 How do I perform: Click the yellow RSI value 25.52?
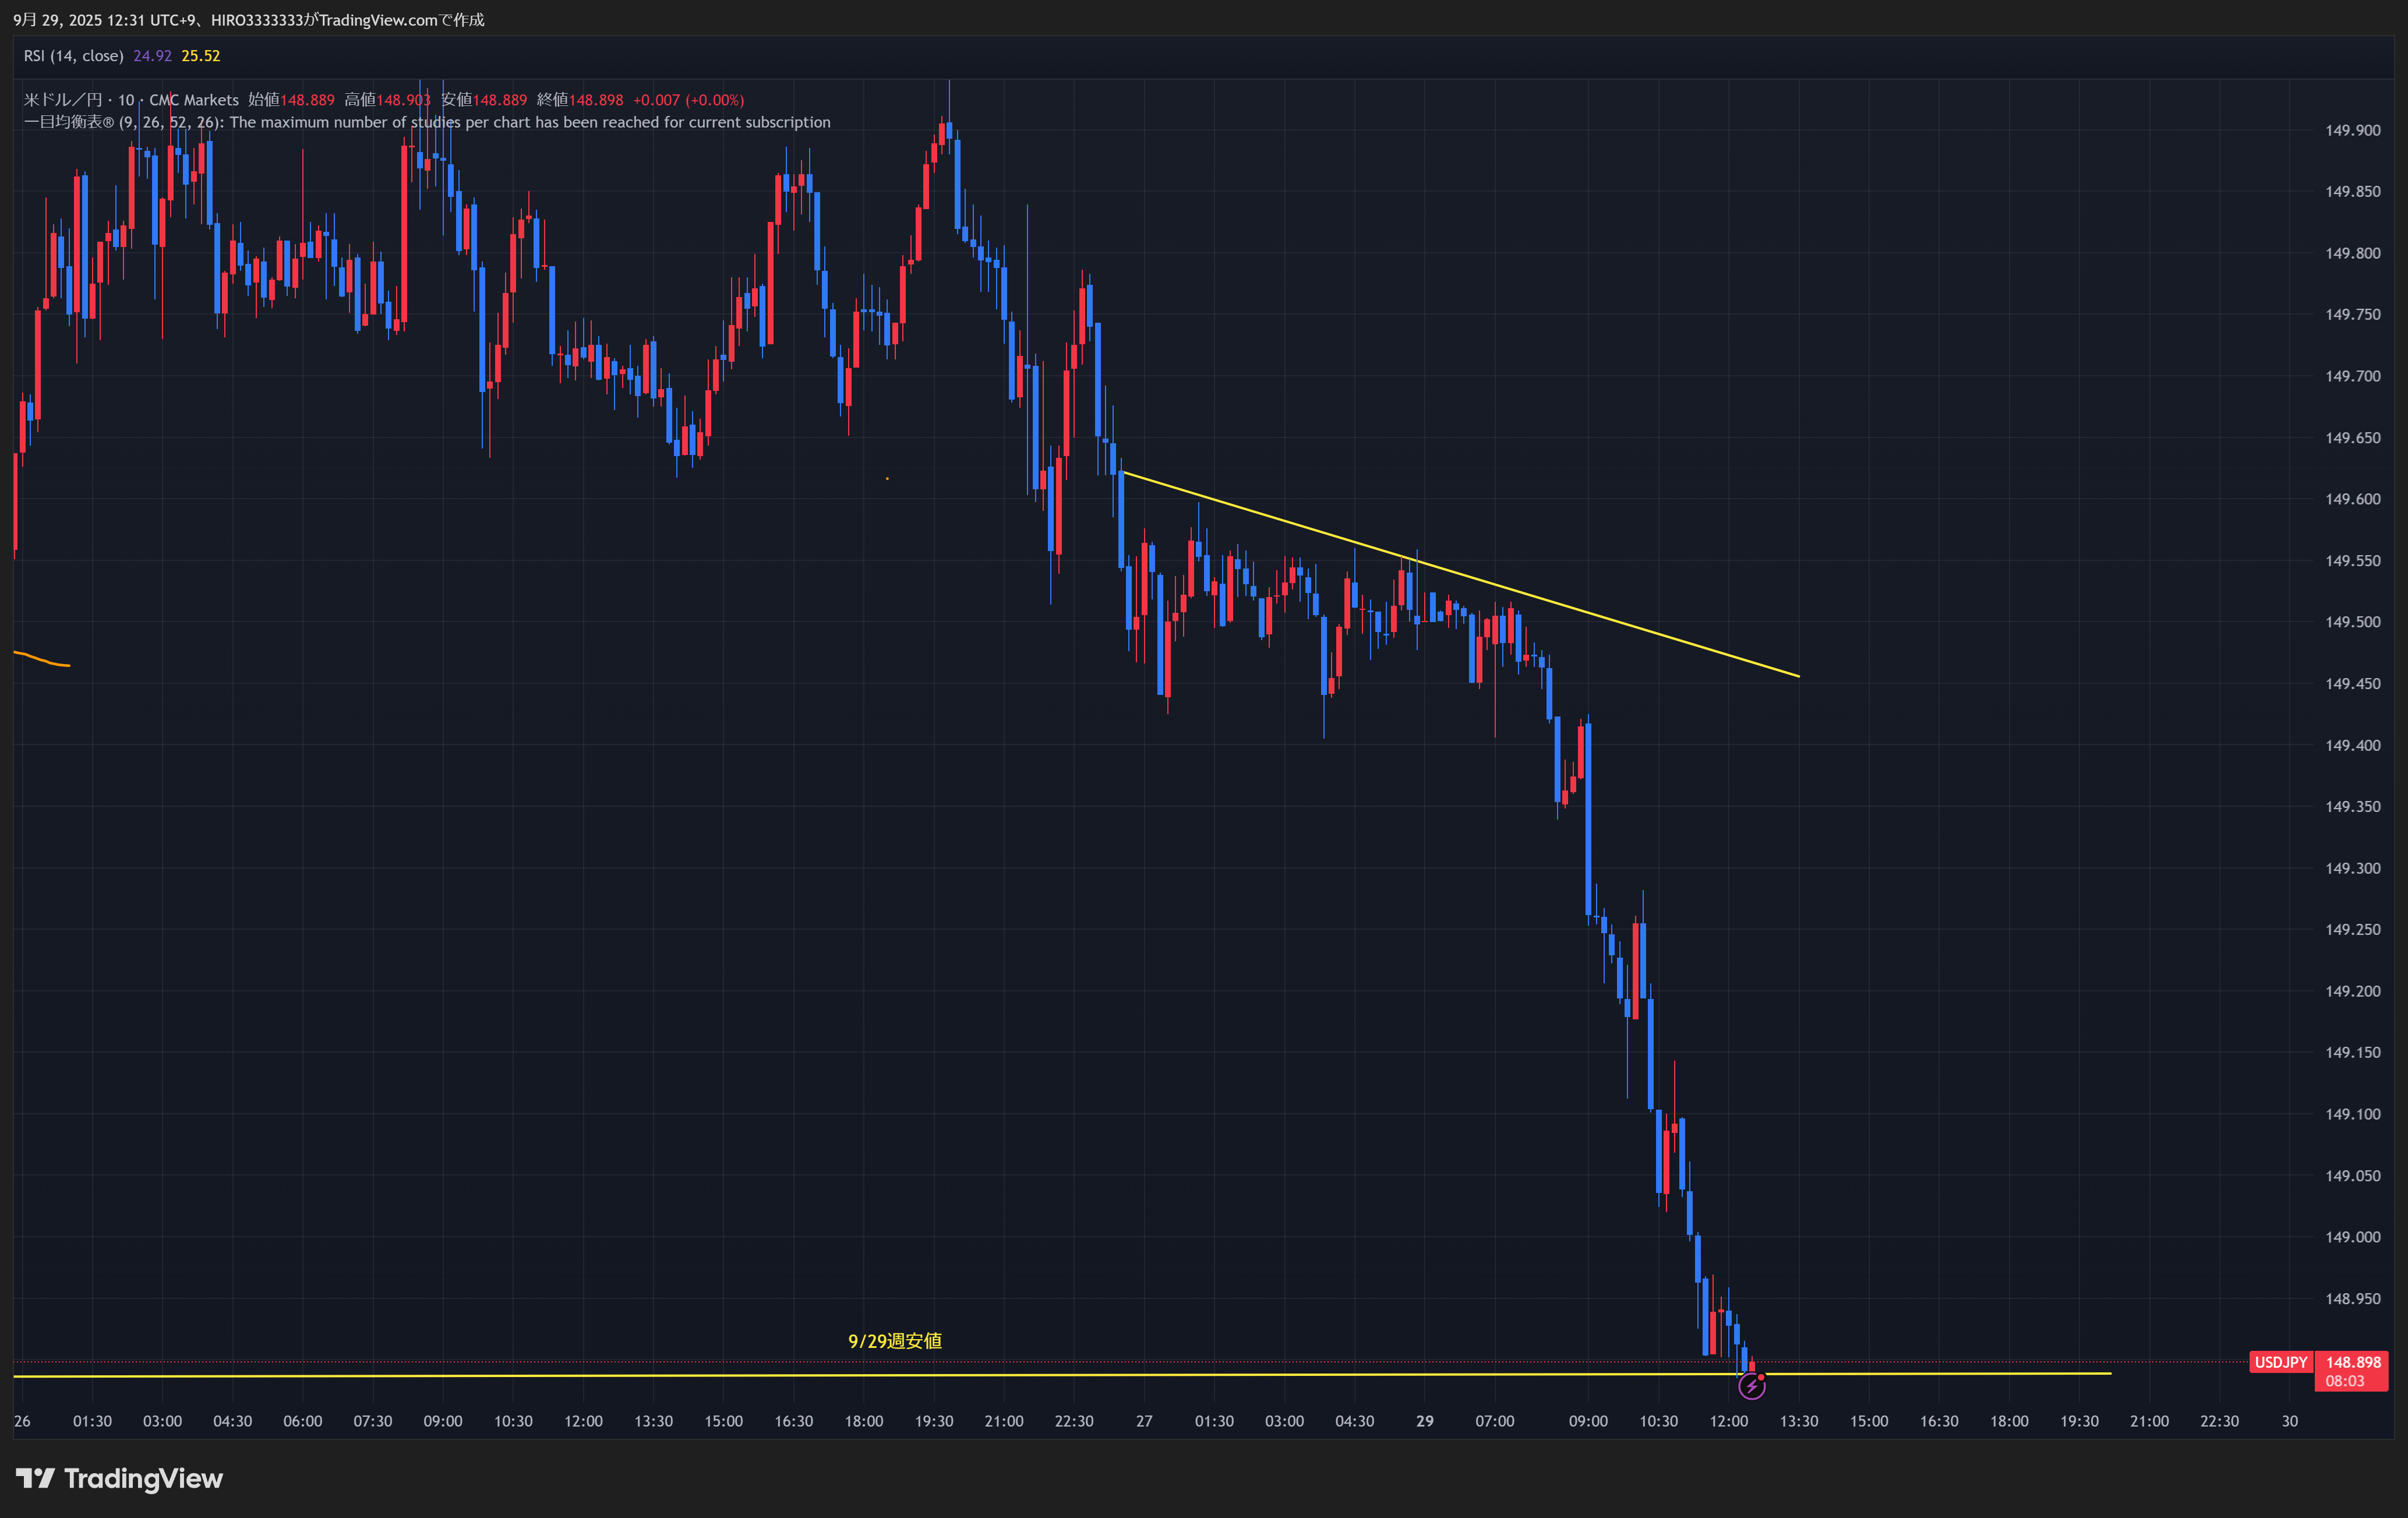pyautogui.click(x=200, y=56)
